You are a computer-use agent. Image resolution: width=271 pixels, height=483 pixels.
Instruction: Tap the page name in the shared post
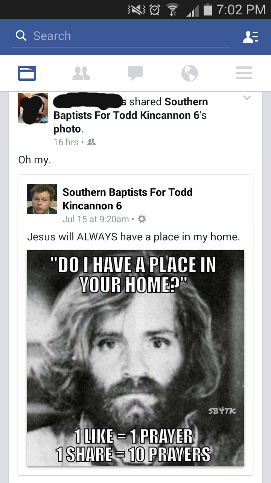click(x=128, y=199)
